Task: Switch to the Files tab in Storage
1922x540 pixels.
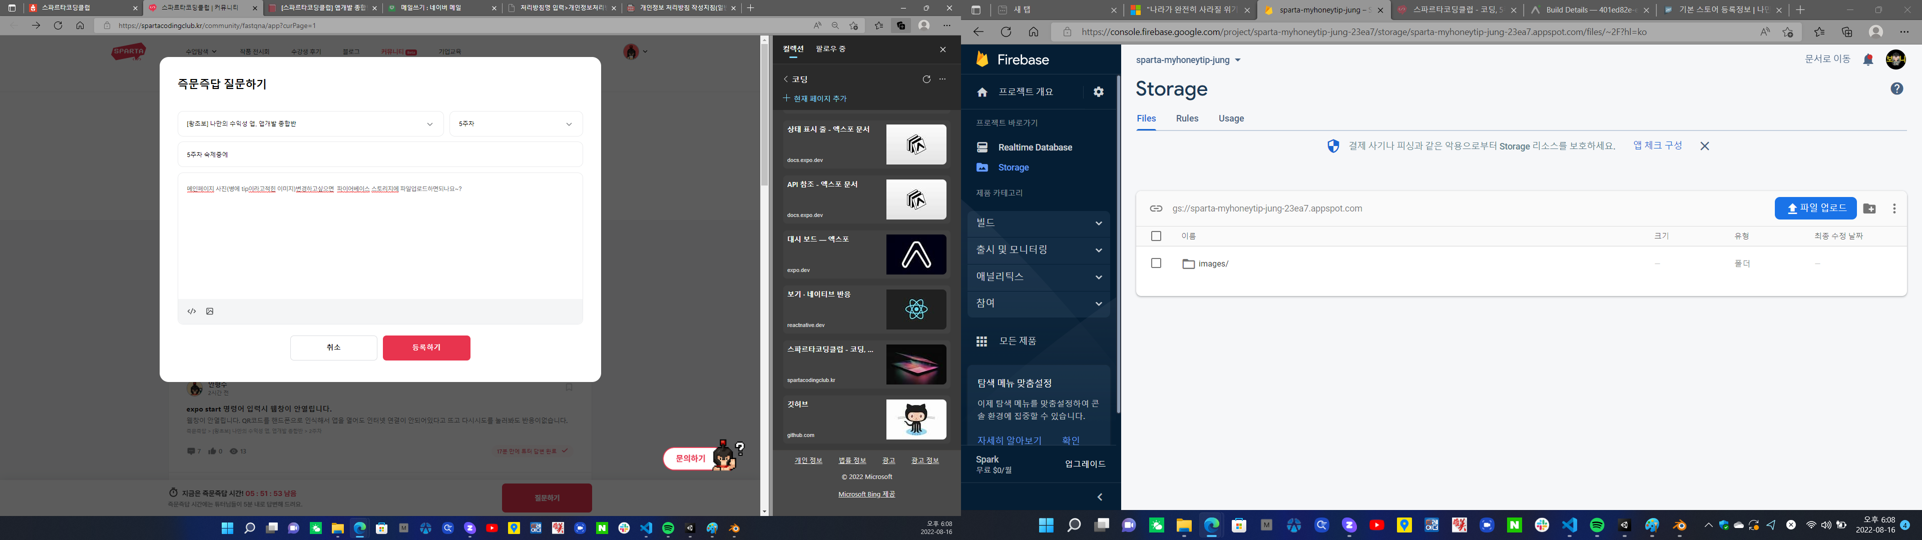Action: (1146, 118)
